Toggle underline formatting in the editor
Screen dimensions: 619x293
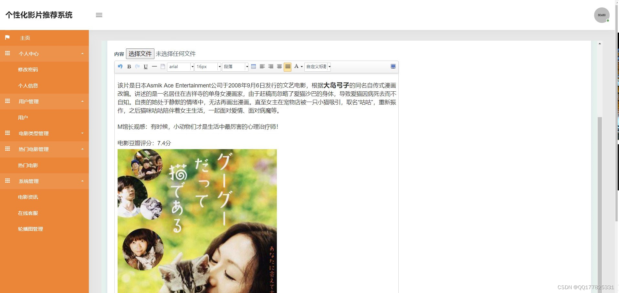coord(146,67)
